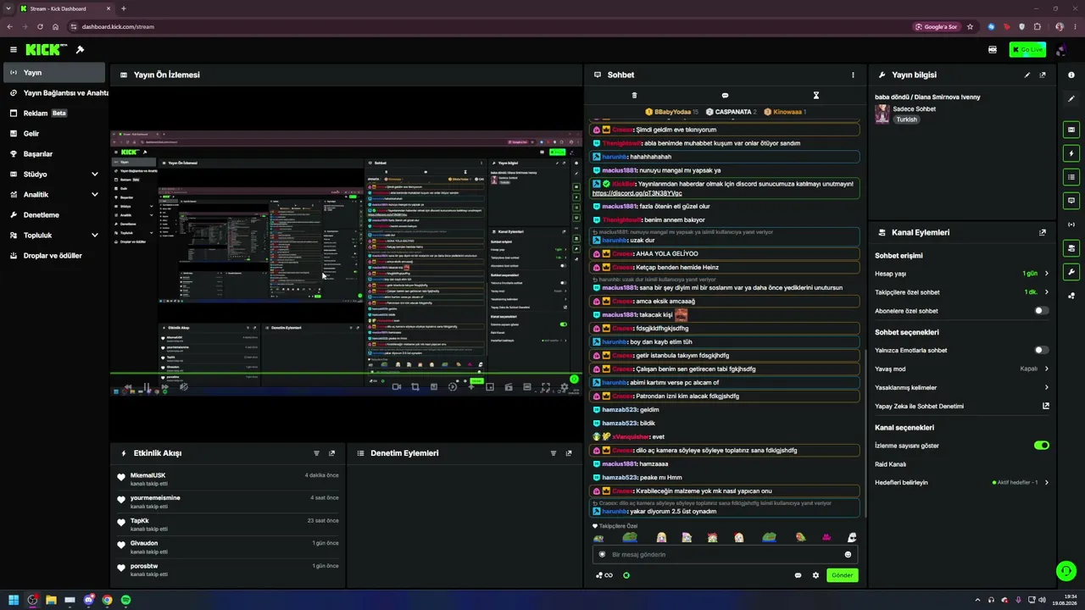This screenshot has height=610, width=1085.
Task: Click the Go Live button
Action: click(1027, 50)
